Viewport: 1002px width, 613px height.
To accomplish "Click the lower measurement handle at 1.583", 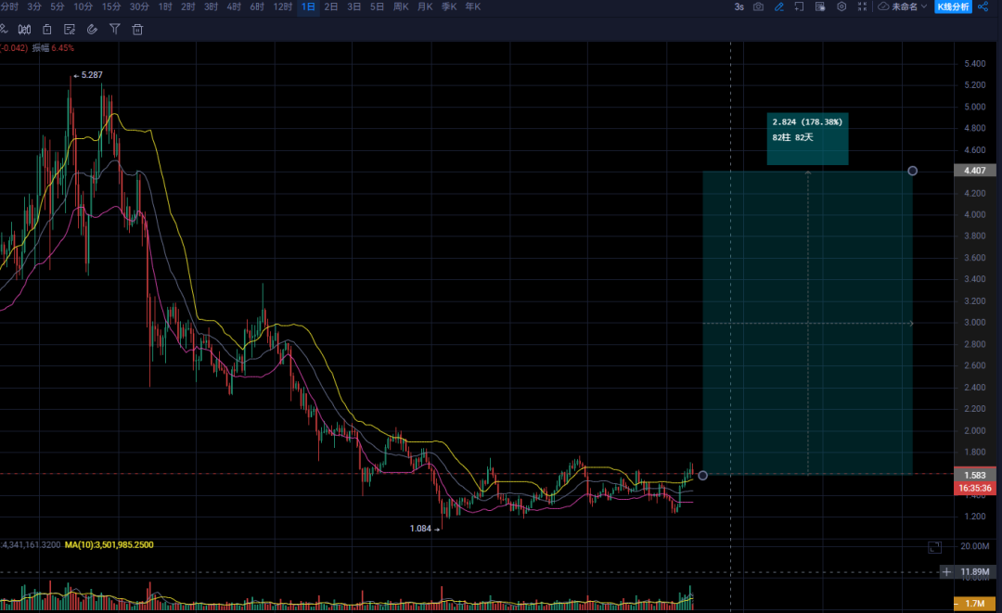I will [x=703, y=475].
